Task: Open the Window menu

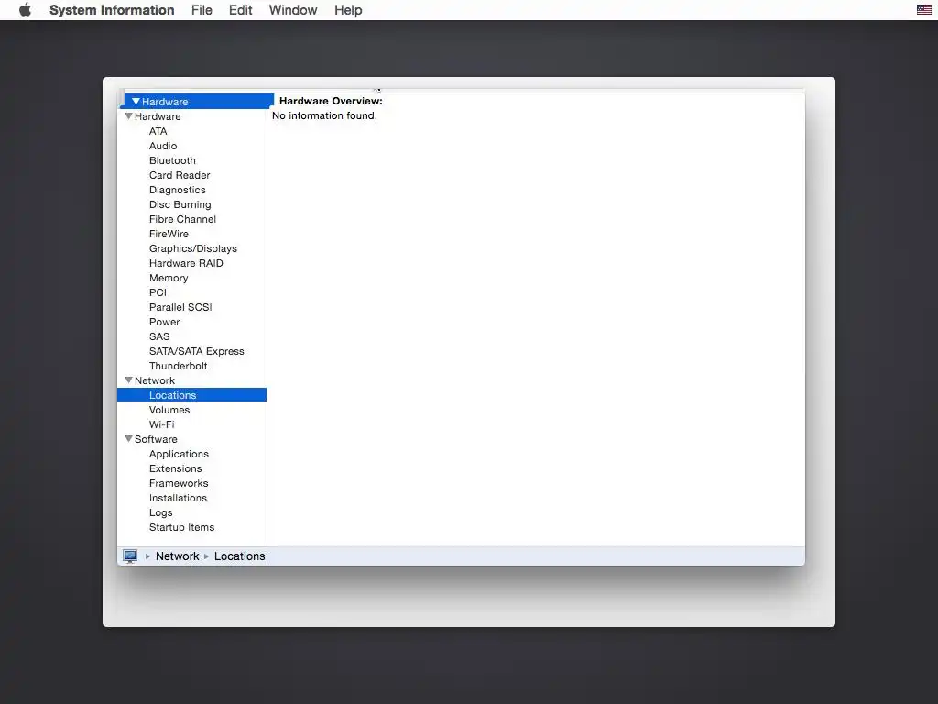Action: [x=293, y=10]
